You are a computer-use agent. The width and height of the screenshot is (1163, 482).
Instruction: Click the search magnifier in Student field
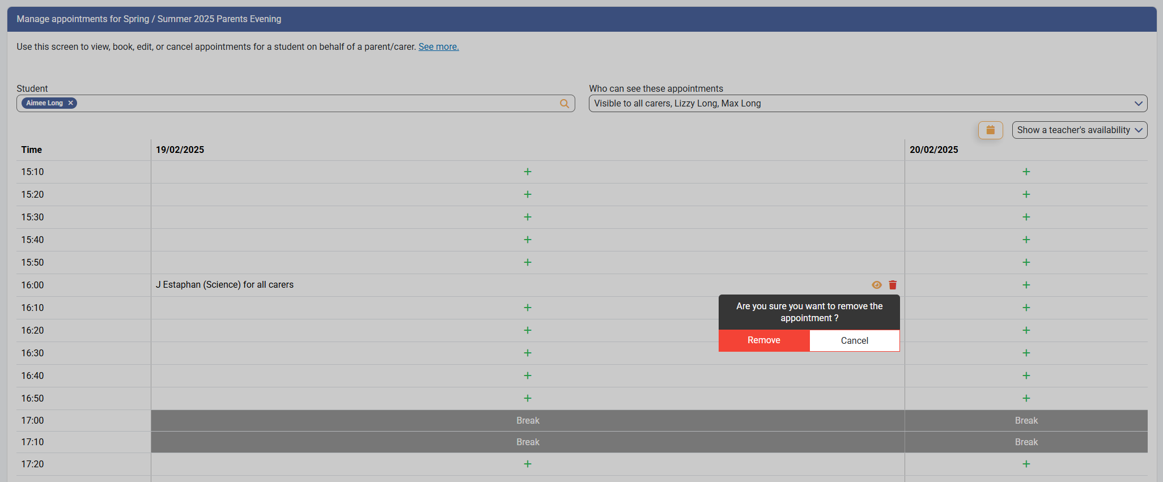(564, 104)
